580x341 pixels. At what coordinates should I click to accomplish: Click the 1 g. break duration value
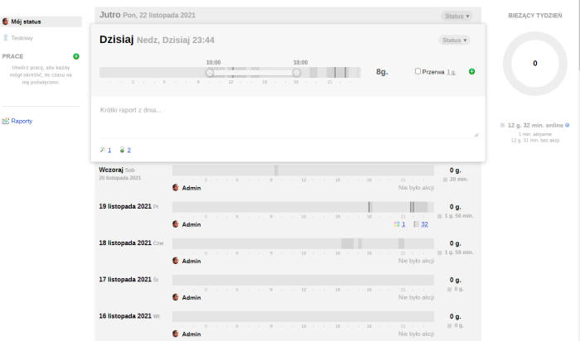pos(452,72)
